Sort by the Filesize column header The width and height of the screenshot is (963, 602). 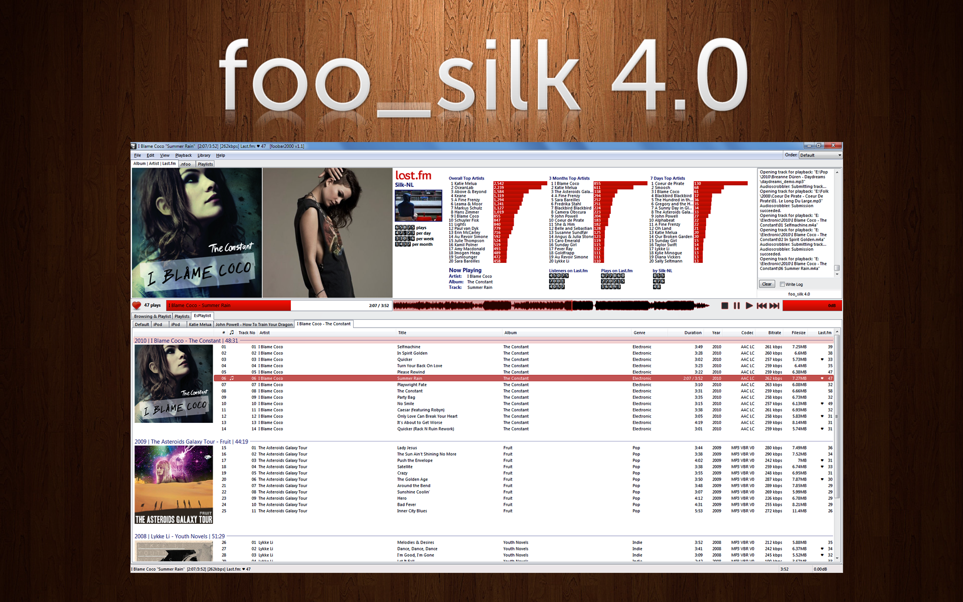[798, 333]
